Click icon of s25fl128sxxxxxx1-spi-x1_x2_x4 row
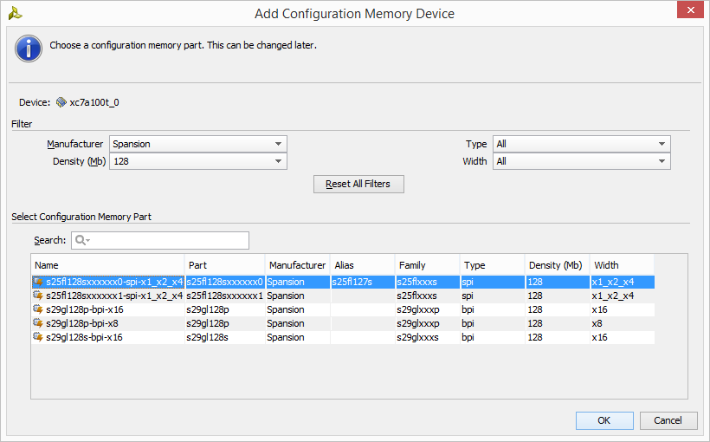710x442 pixels. pyautogui.click(x=38, y=296)
